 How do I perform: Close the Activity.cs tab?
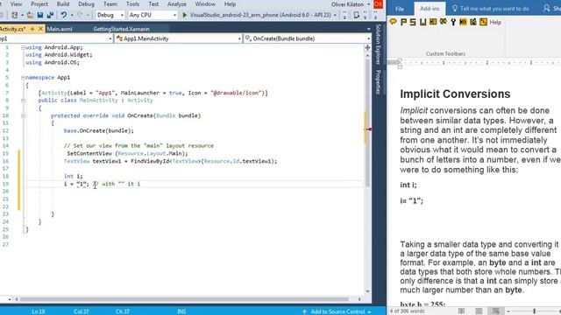click(40, 29)
